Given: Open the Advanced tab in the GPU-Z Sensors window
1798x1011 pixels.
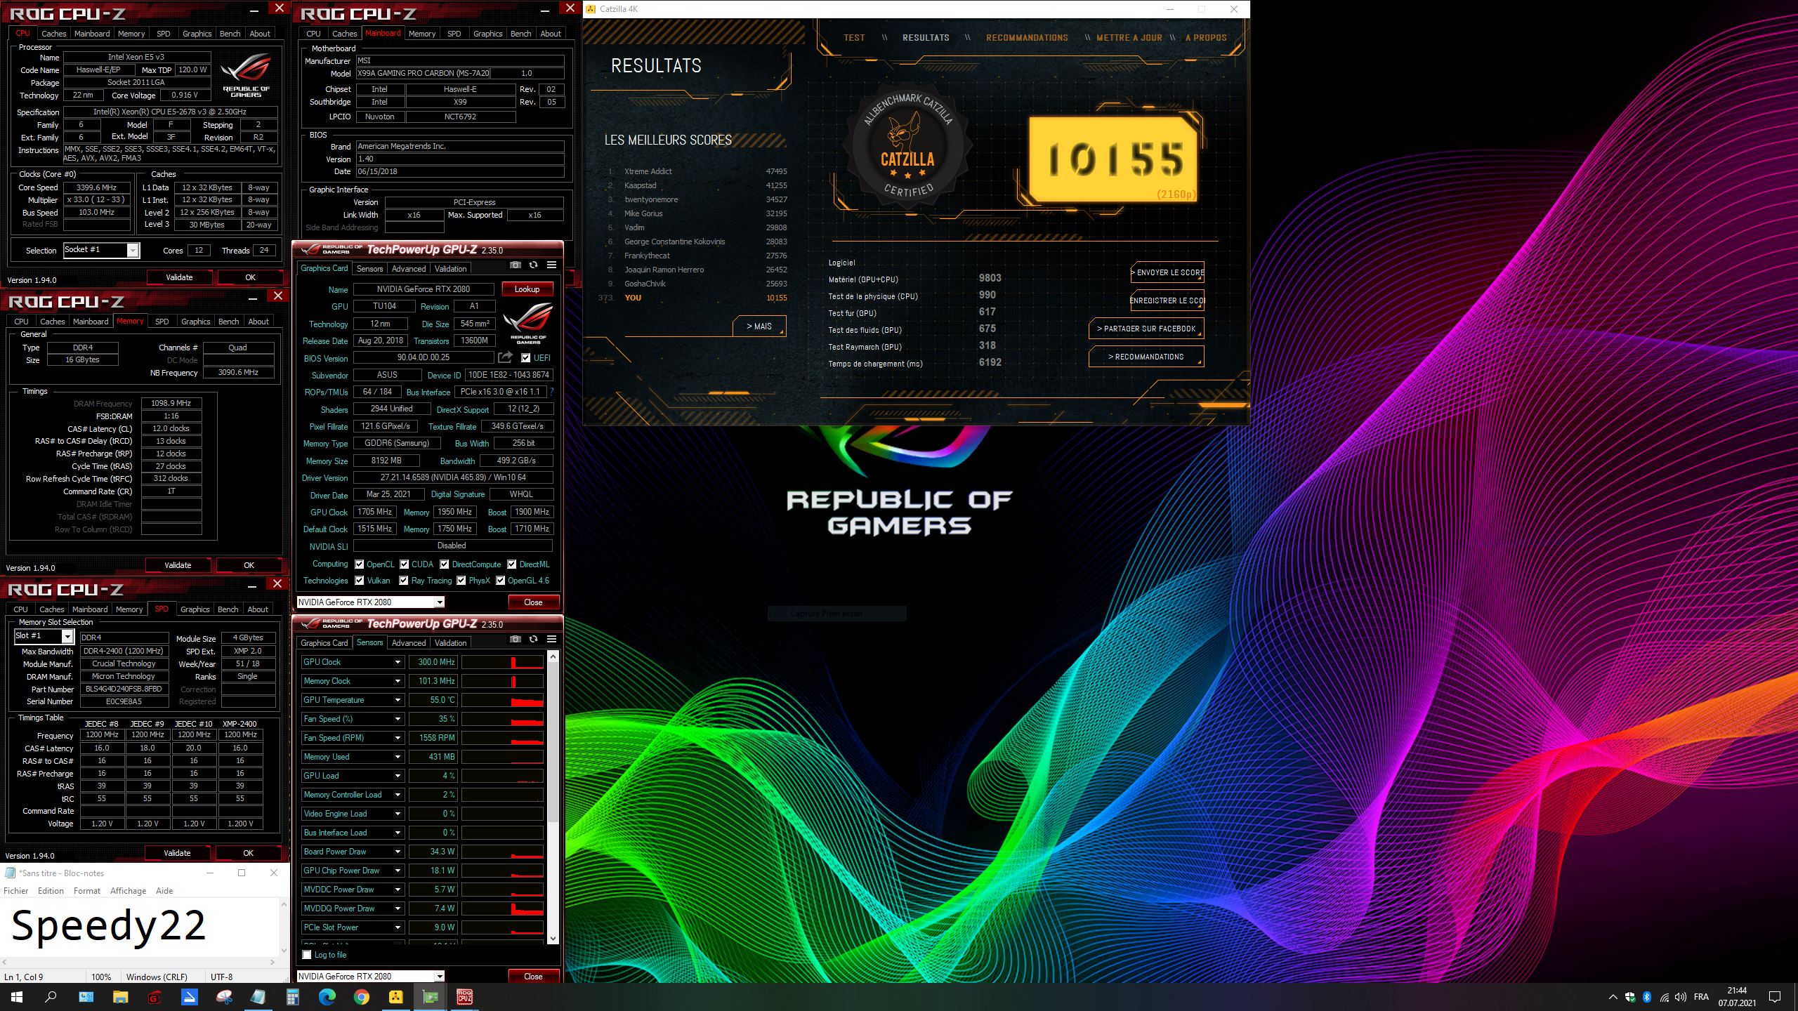Looking at the screenshot, I should (409, 643).
